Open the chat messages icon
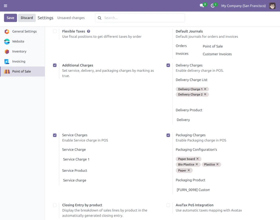 [x=202, y=6]
